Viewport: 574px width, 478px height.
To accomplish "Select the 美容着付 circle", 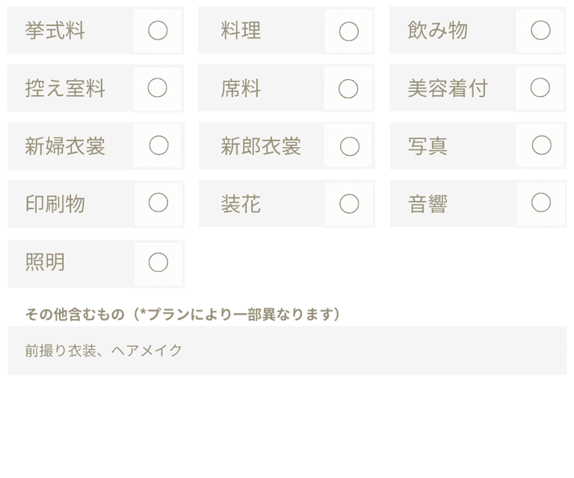I will click(x=540, y=88).
